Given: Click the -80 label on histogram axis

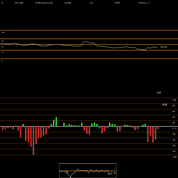Looking at the screenshot, I should tap(174, 151).
